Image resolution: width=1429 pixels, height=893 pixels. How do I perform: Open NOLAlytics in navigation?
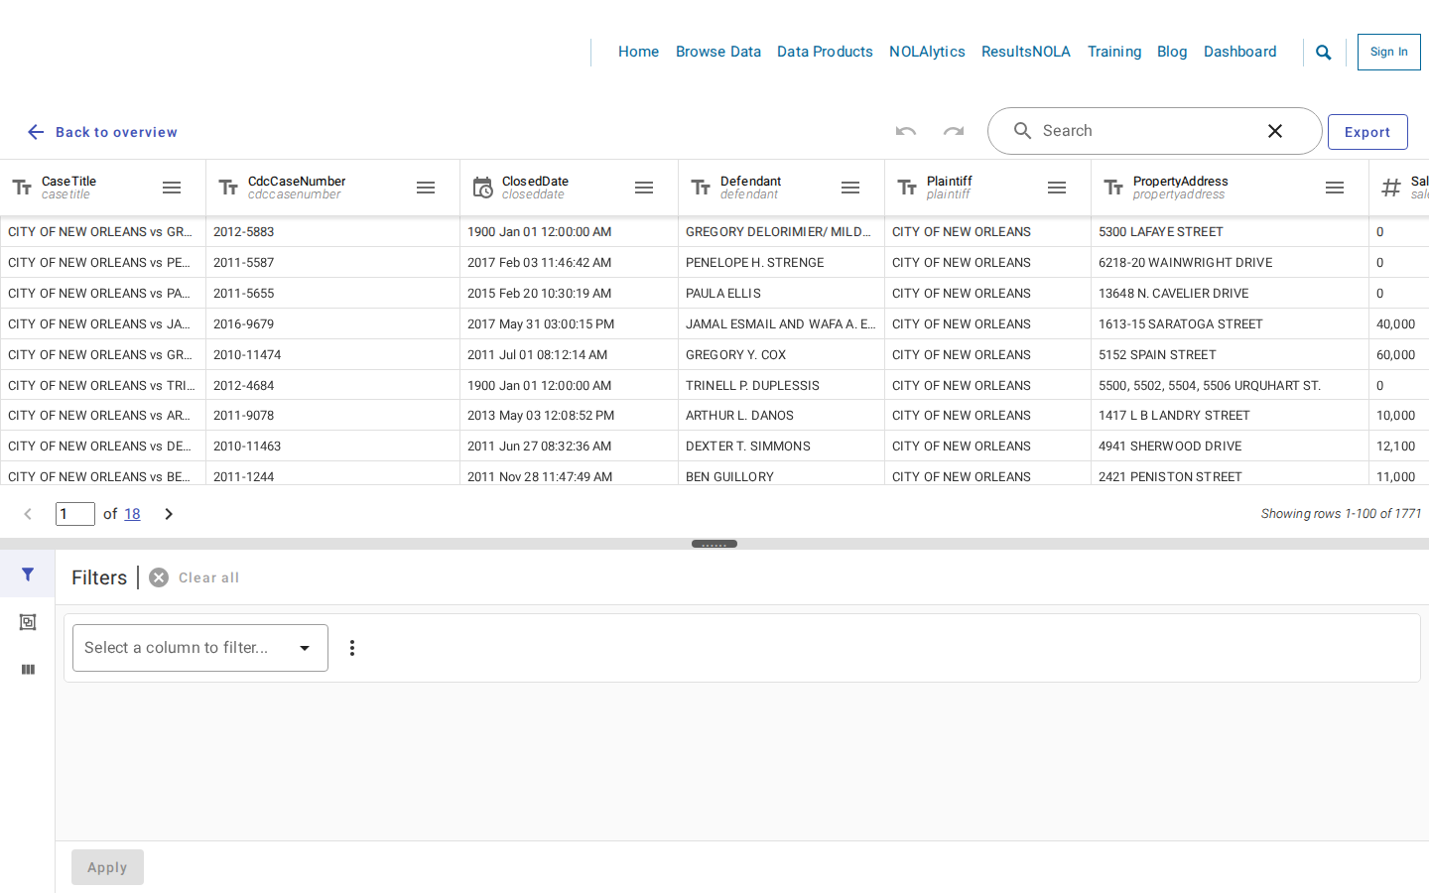click(x=927, y=52)
